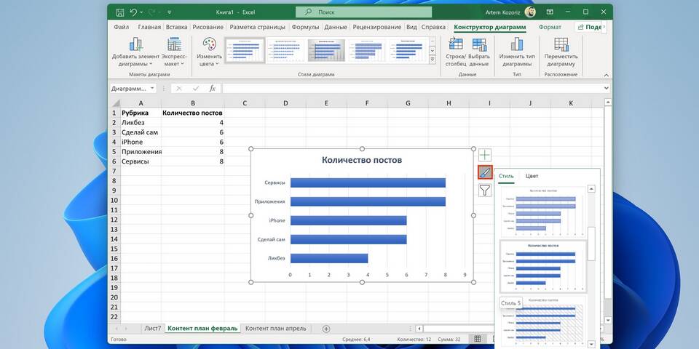Screen dimensions: 699x349
Task: Click Выбрать данные button
Action: [x=479, y=52]
